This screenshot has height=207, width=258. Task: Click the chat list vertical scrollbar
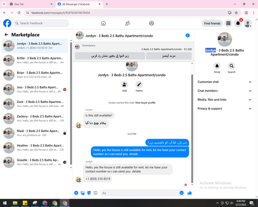tap(71, 103)
